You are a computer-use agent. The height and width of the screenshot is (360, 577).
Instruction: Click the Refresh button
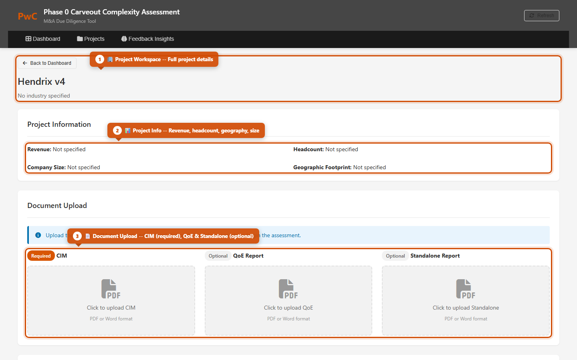tap(541, 15)
